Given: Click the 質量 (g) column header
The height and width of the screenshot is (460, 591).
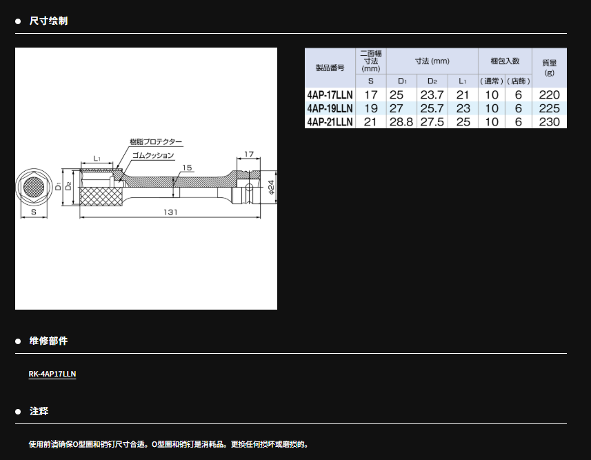Looking at the screenshot, I should (549, 68).
